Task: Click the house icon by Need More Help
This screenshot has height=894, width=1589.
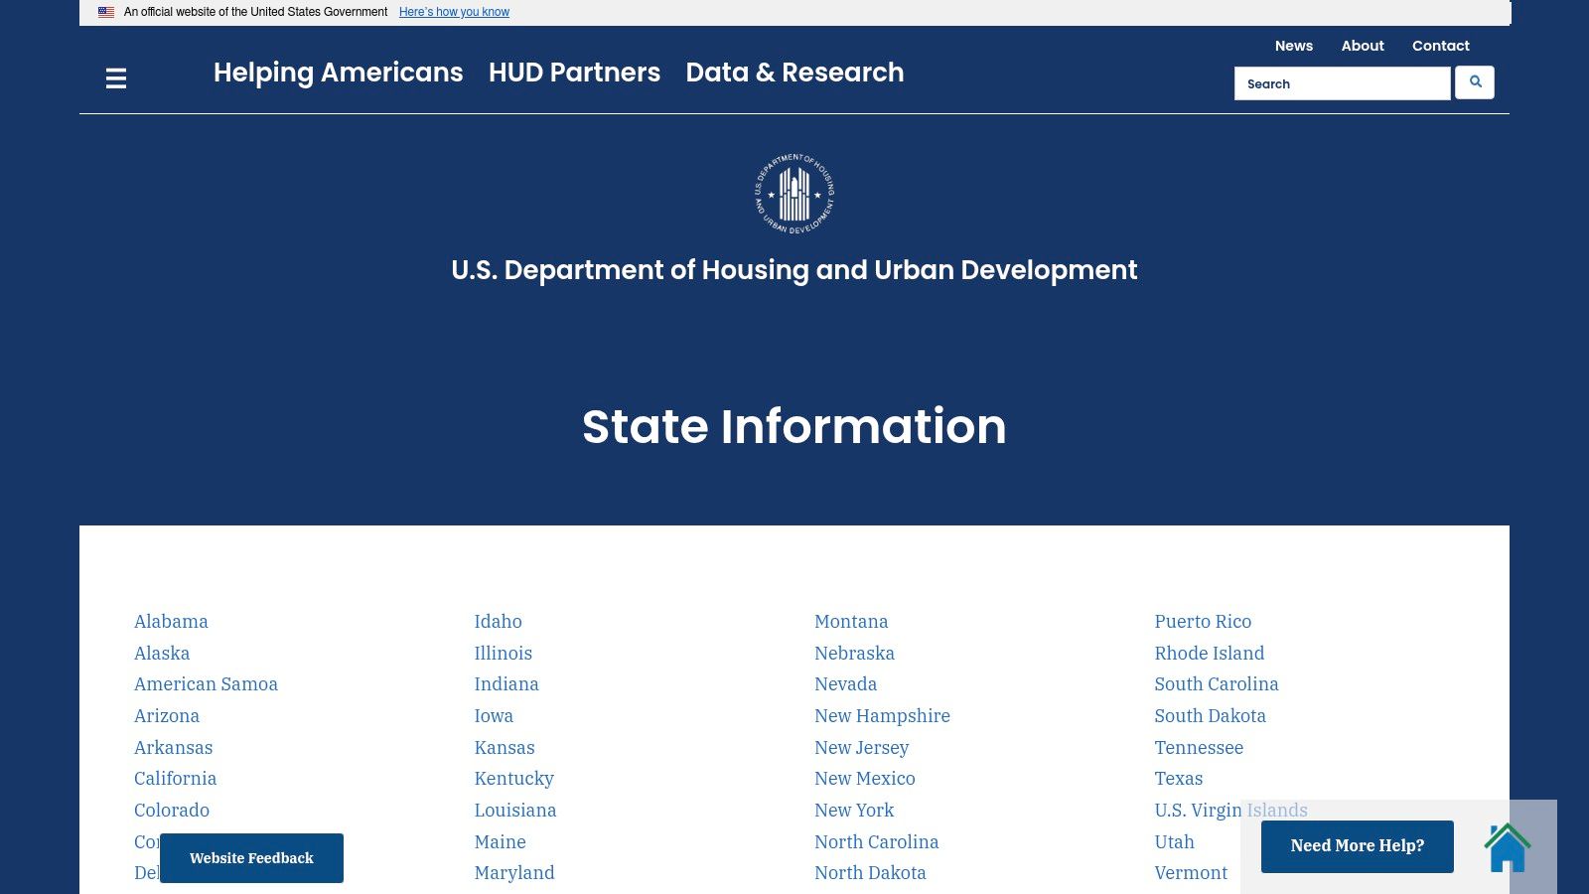Action: (x=1508, y=847)
